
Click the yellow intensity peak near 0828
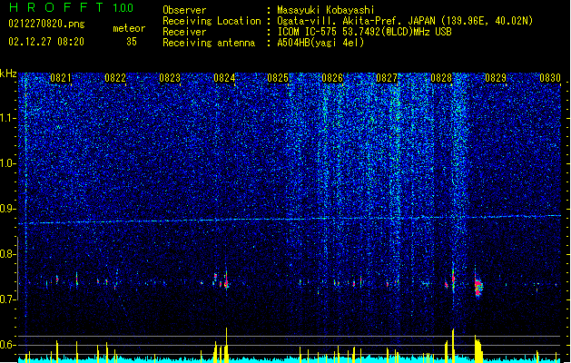tap(453, 346)
